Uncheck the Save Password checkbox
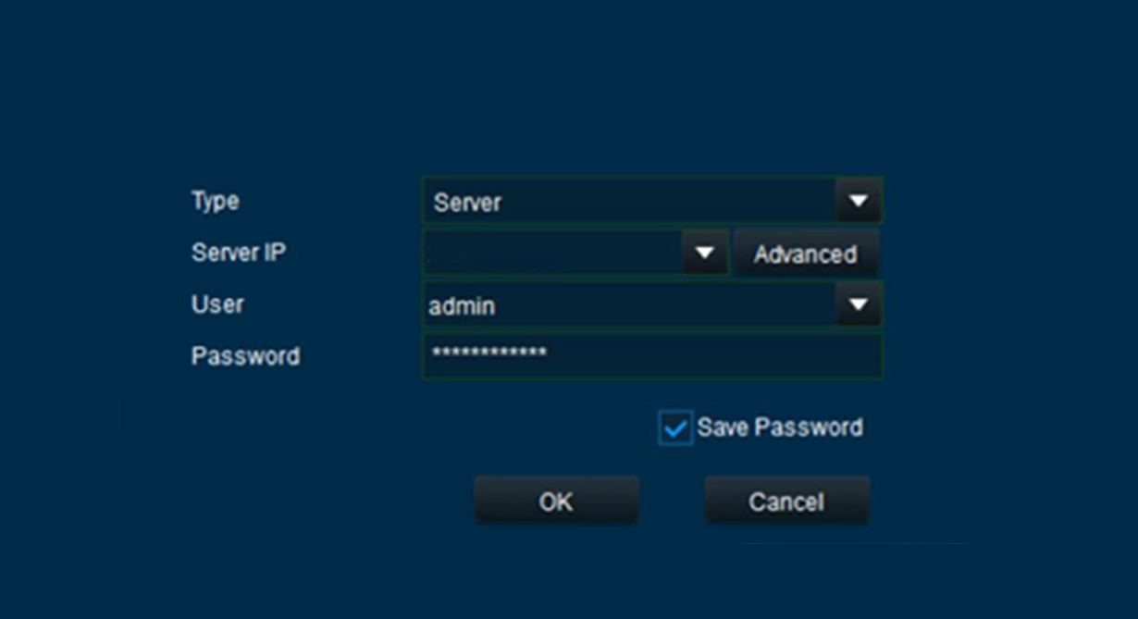Image resolution: width=1138 pixels, height=619 pixels. click(x=675, y=428)
